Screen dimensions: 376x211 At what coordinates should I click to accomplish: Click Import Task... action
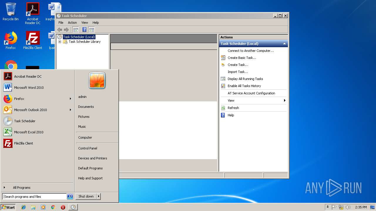pos(238,72)
